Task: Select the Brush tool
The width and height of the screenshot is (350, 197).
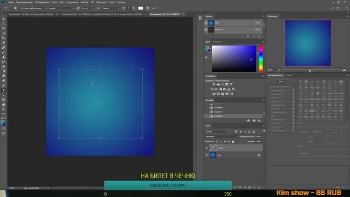Action: [3, 53]
